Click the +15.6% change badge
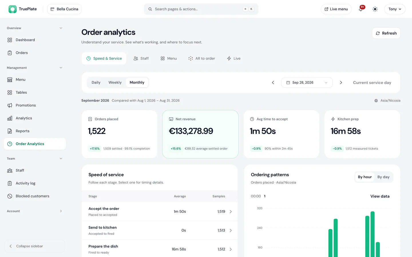Viewport: 412px width, 257px height. click(176, 148)
